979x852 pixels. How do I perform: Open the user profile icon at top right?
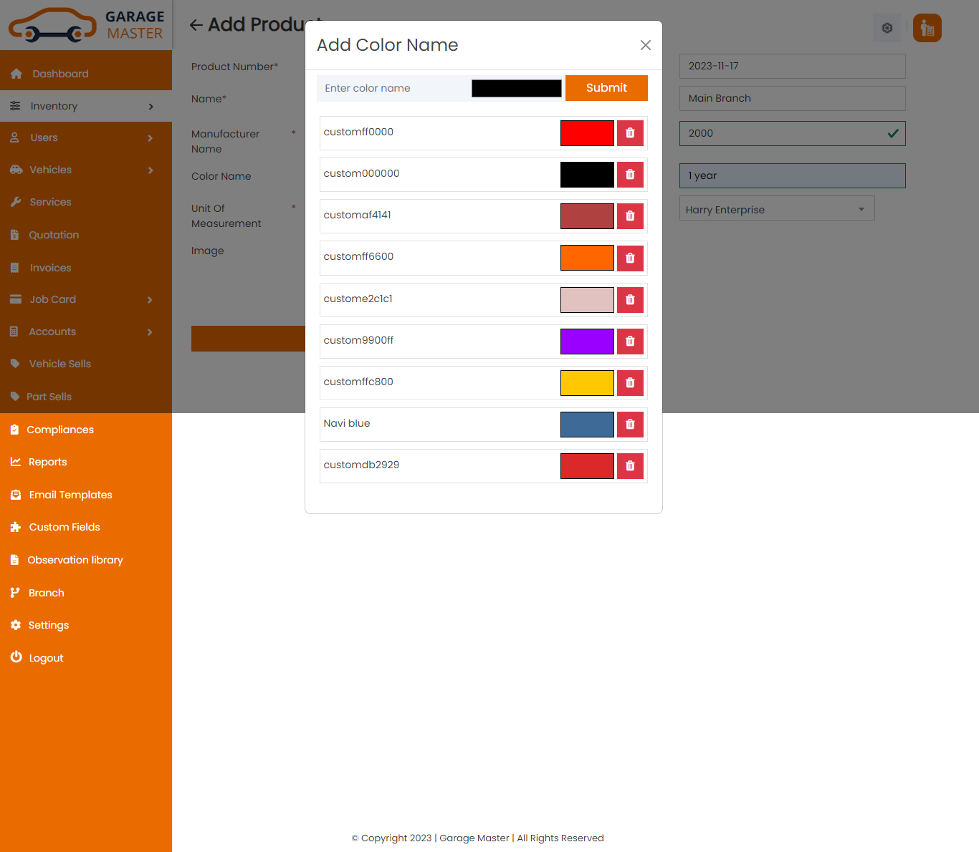pos(927,28)
